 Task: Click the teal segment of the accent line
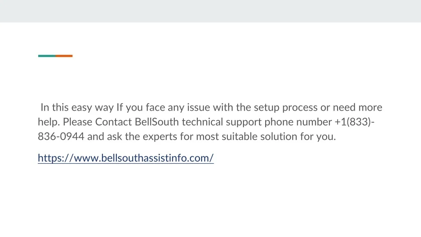(47, 56)
